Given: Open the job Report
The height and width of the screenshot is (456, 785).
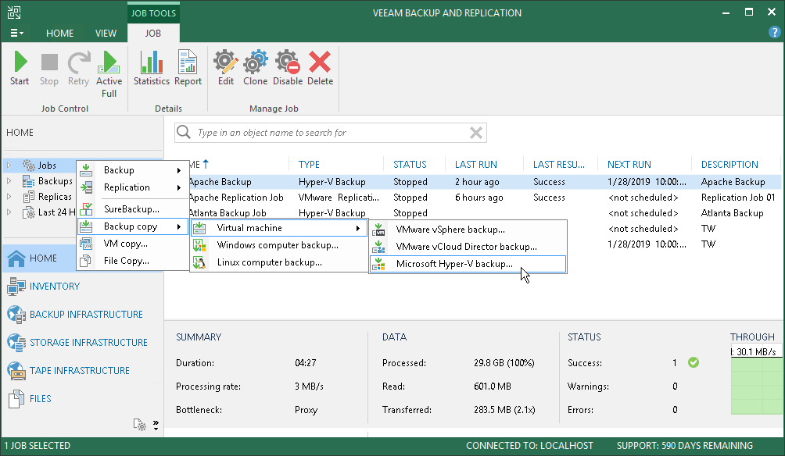Looking at the screenshot, I should (x=188, y=68).
